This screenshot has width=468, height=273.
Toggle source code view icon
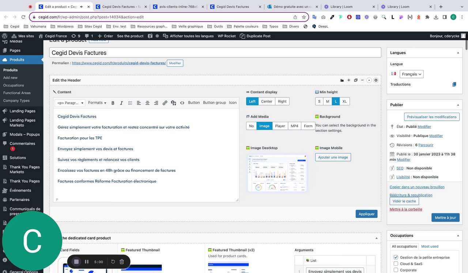(x=182, y=103)
